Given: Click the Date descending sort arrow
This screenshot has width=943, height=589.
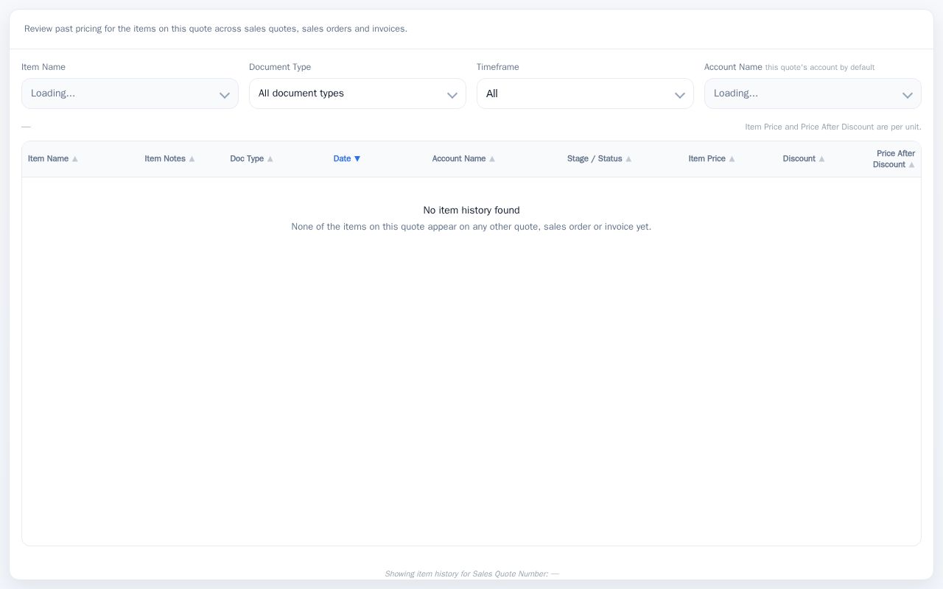Looking at the screenshot, I should (357, 159).
